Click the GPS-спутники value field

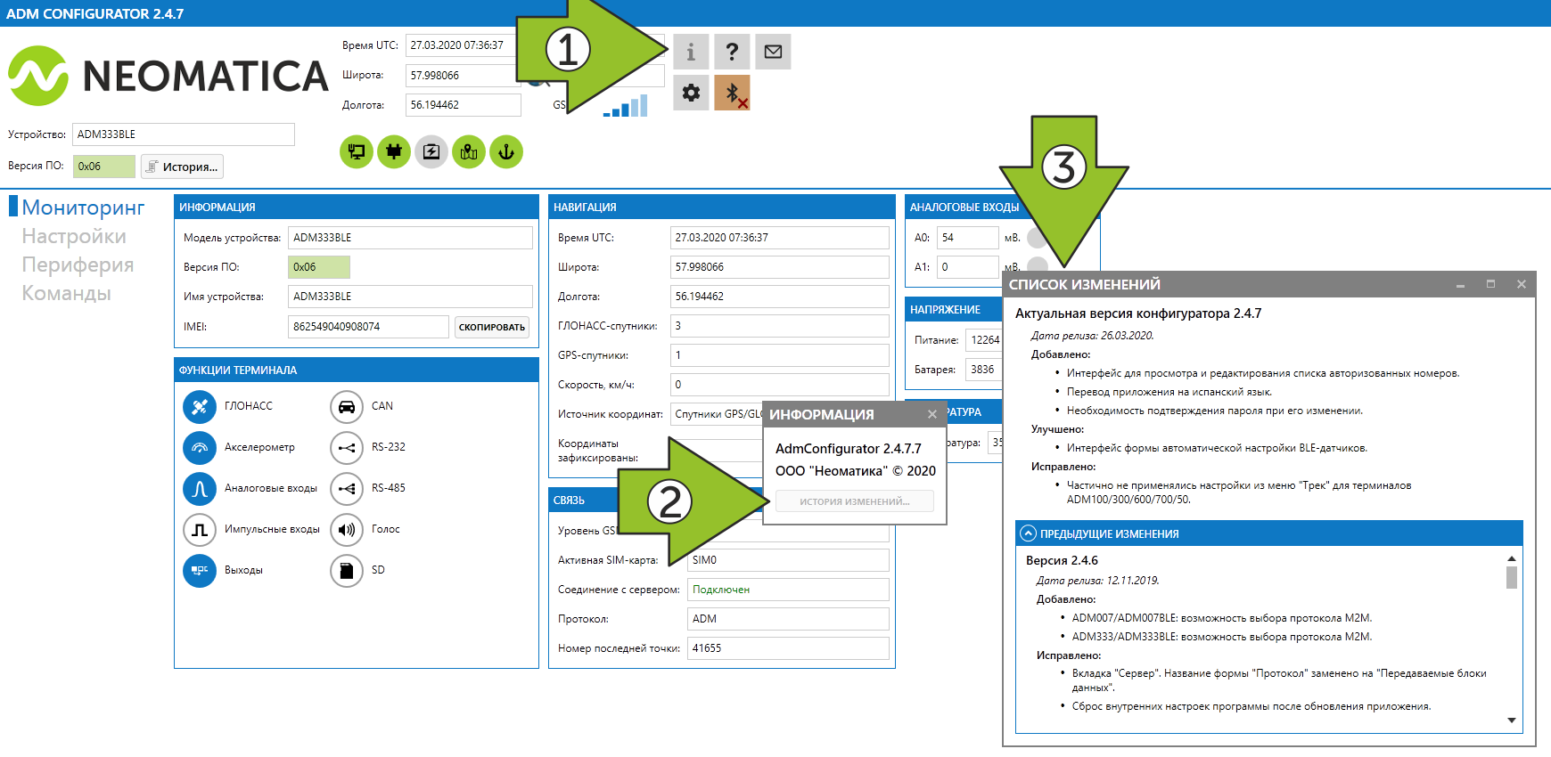pyautogui.click(x=780, y=355)
